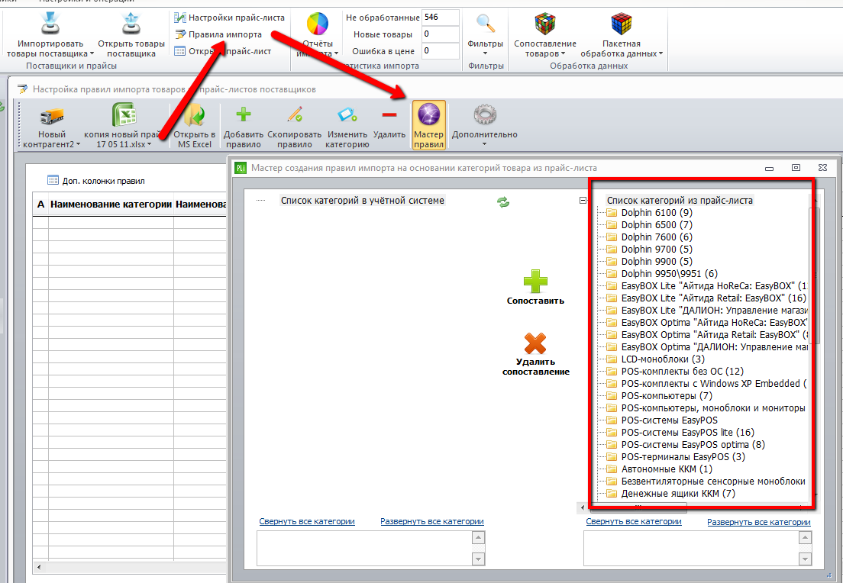Collapse price-list category tree root
Viewport: 843px width, 583px height.
coord(583,201)
